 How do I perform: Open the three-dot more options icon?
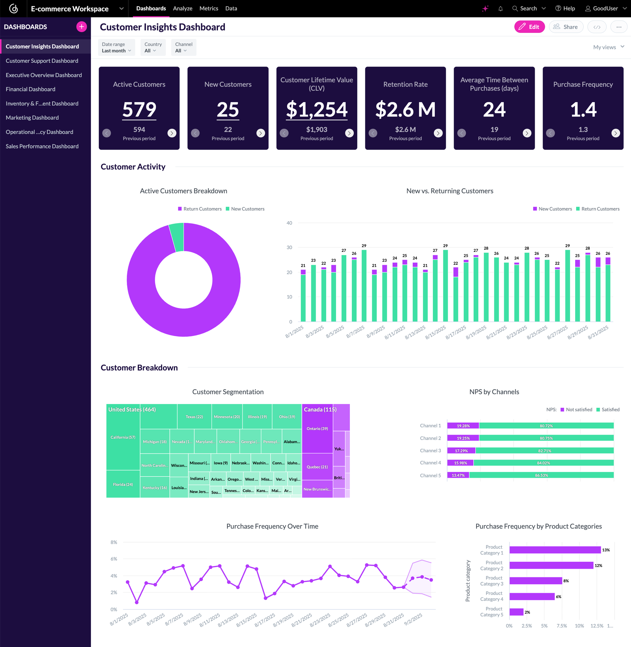[x=618, y=27]
